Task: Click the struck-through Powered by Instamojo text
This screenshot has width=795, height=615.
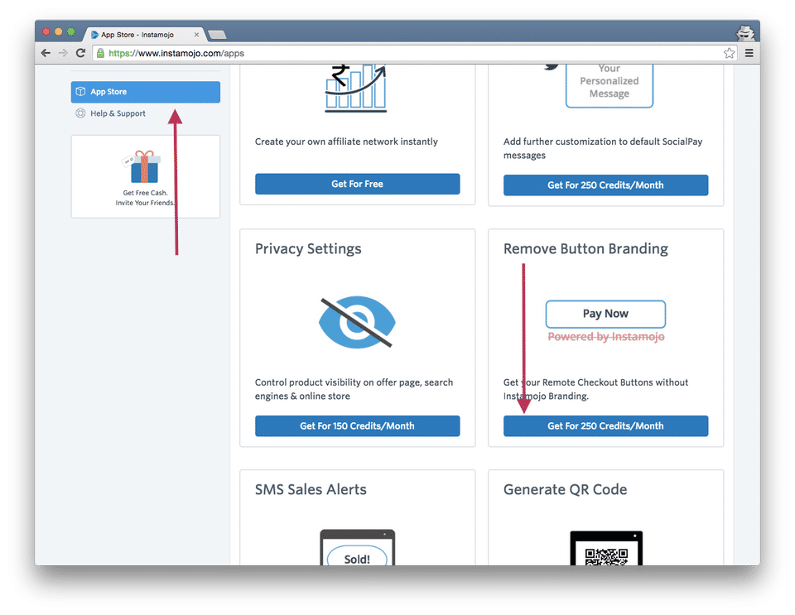Action: pos(606,337)
